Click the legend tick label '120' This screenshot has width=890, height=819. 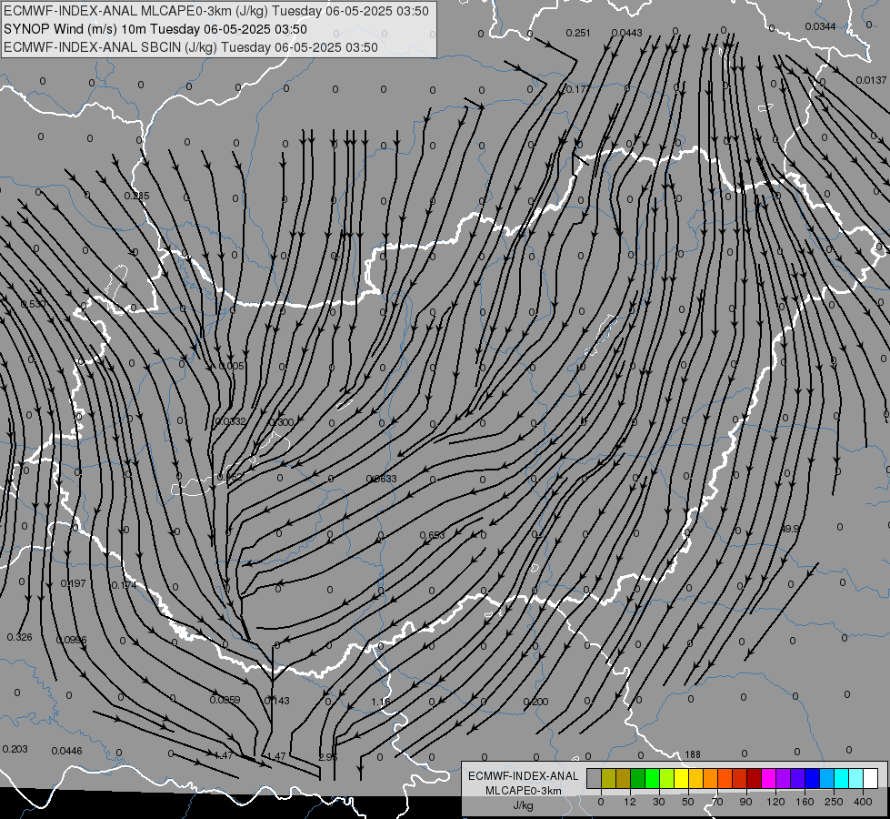(775, 802)
